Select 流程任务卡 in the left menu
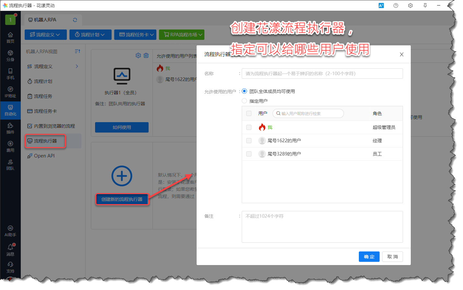 [45, 111]
